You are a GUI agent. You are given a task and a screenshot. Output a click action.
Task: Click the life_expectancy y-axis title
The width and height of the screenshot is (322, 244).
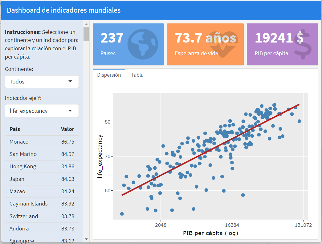100,156
